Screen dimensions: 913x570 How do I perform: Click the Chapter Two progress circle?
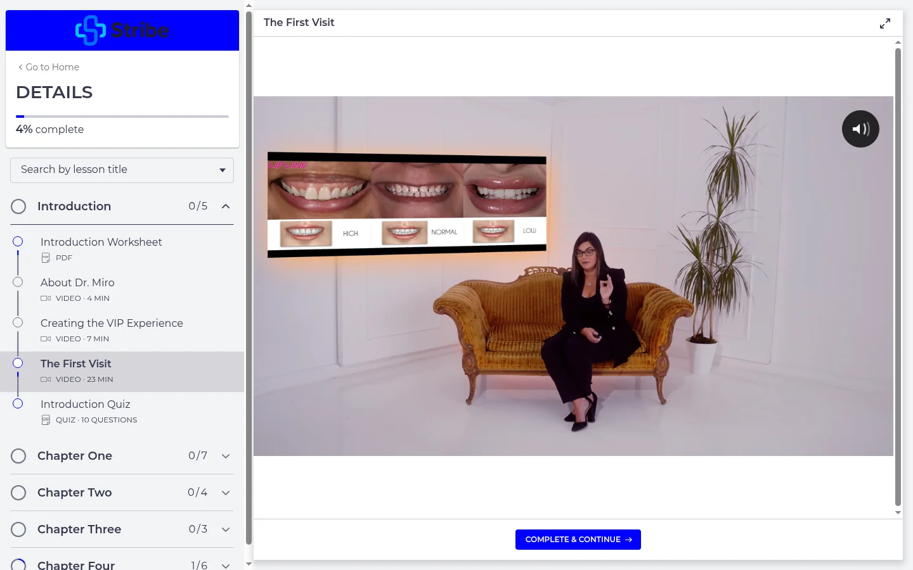click(18, 493)
